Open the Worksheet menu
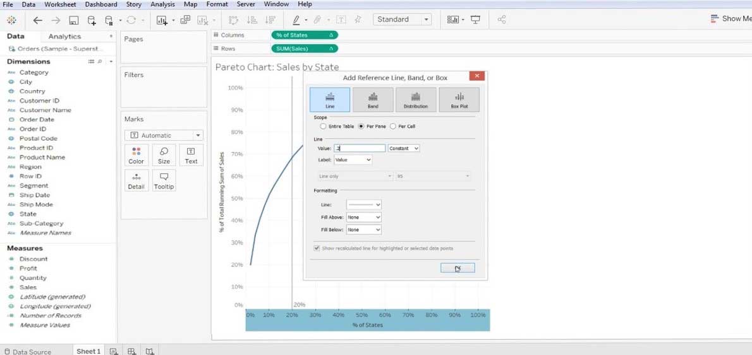752x355 pixels. click(x=60, y=4)
